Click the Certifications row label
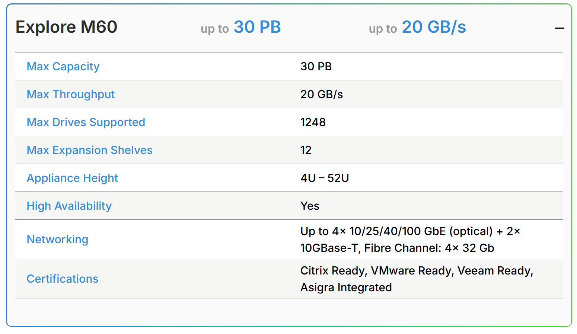 coord(62,279)
